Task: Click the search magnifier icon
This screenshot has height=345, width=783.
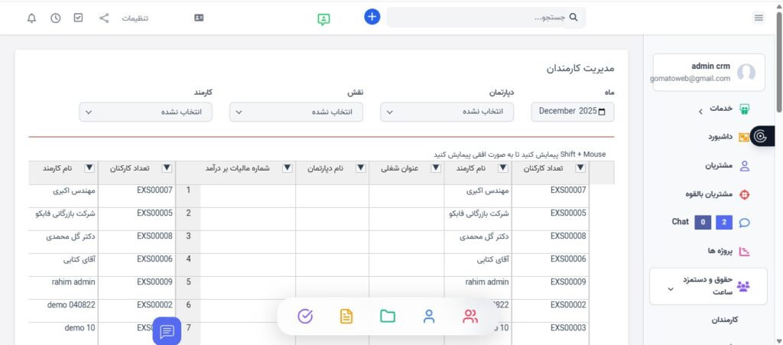Action: pos(573,18)
